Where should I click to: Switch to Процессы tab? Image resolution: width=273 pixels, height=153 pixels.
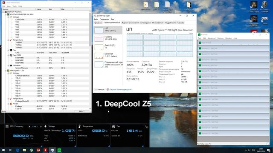(x=98, y=23)
